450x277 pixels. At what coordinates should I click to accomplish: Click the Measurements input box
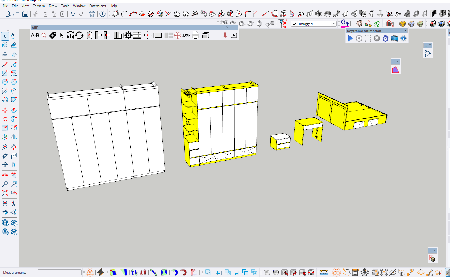click(60, 272)
